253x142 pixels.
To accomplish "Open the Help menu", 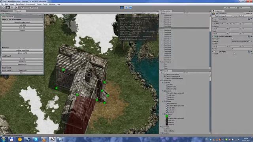I will pyautogui.click(x=59, y=4).
